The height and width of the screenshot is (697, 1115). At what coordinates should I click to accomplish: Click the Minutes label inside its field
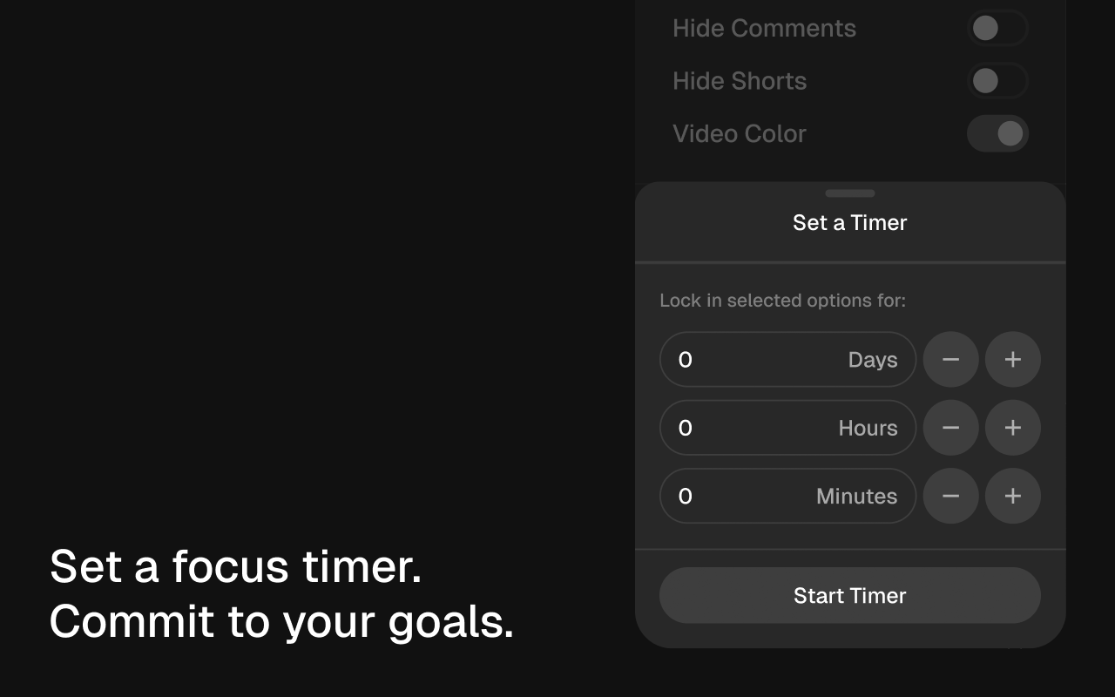coord(856,496)
